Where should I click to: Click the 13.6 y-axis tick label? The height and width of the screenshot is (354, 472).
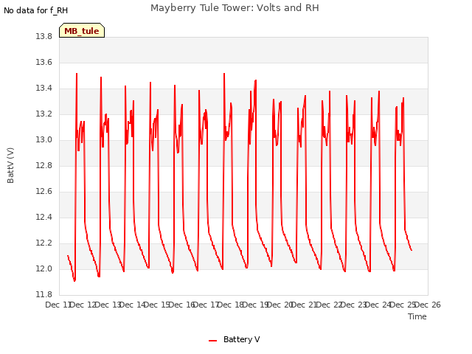click(x=44, y=62)
